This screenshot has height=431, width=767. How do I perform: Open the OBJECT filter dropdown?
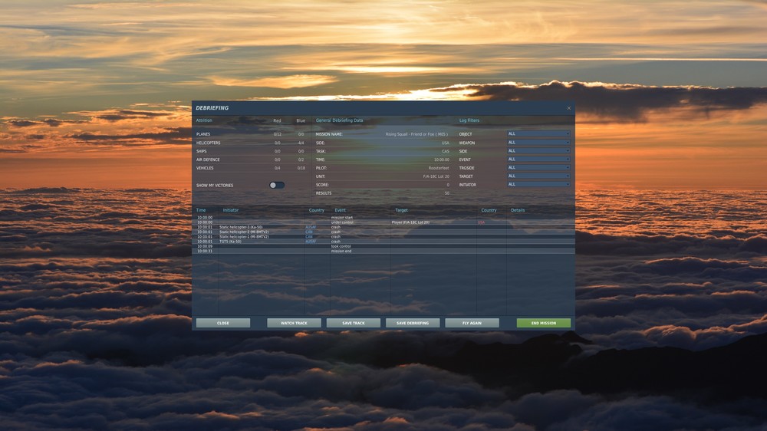(538, 133)
